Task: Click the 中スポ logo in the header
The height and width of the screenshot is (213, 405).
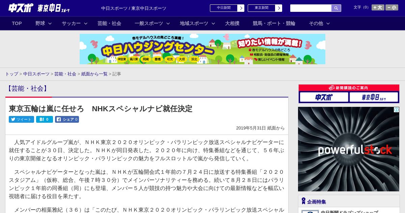Action: (x=21, y=8)
